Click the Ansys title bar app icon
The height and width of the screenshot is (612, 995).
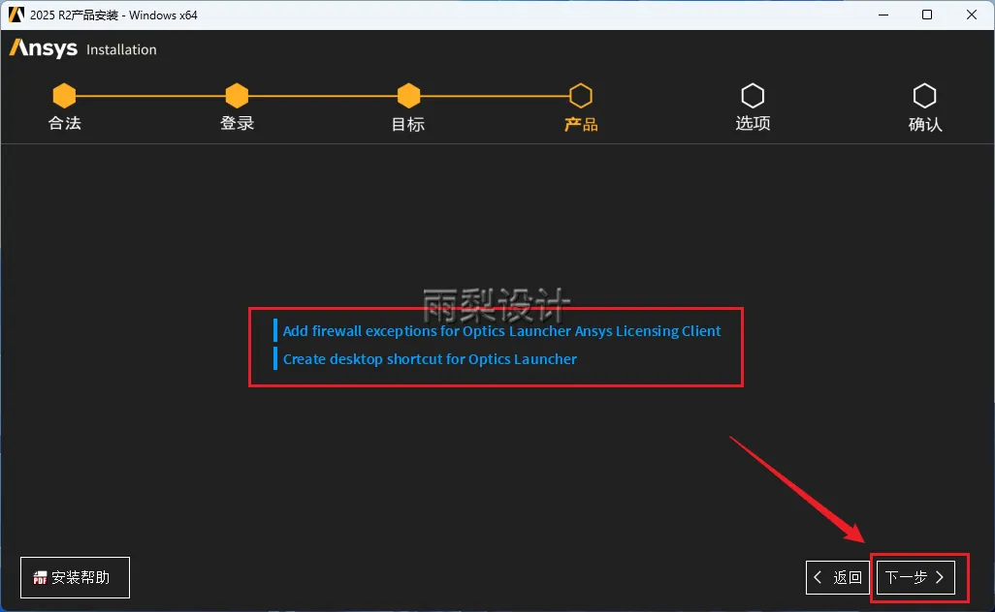pos(16,15)
